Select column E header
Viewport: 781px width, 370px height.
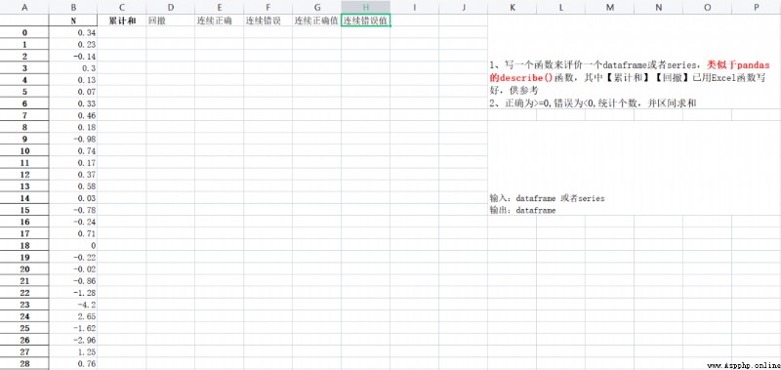pos(220,7)
